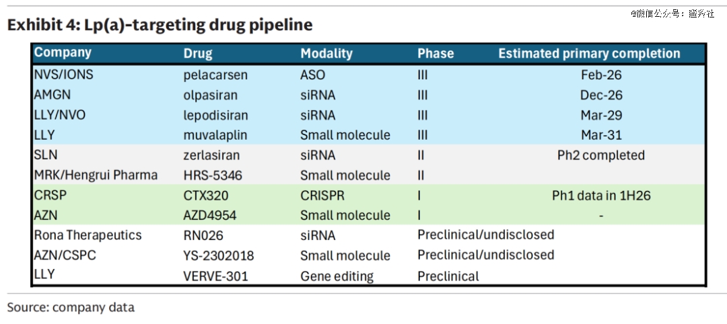Click the VERVE-301 drug cell
The width and height of the screenshot is (727, 324).
click(x=215, y=276)
